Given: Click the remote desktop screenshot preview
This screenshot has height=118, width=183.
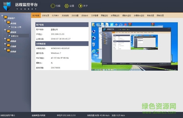Looking at the screenshot, I should pyautogui.click(x=135, y=47).
